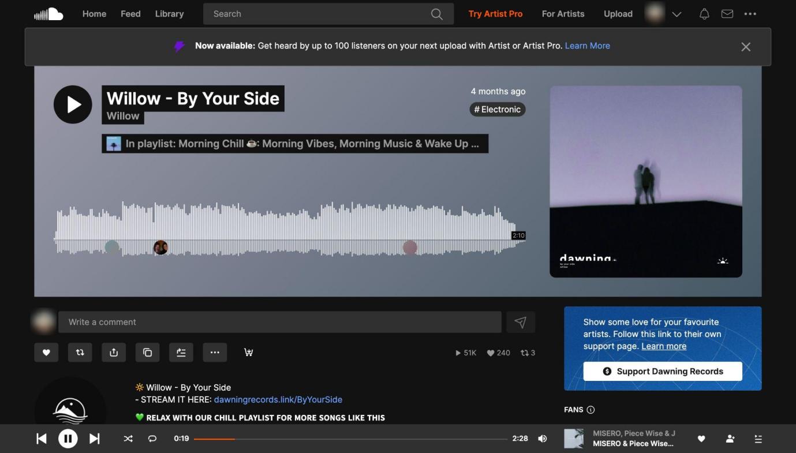
Task: Open the user profile avatar
Action: point(655,13)
